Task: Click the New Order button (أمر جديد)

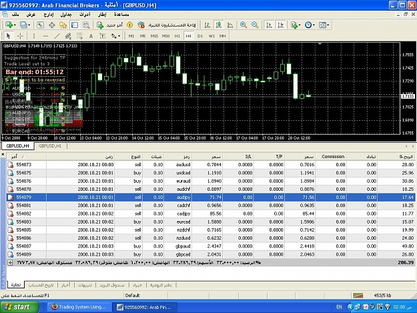Action: click(110, 25)
